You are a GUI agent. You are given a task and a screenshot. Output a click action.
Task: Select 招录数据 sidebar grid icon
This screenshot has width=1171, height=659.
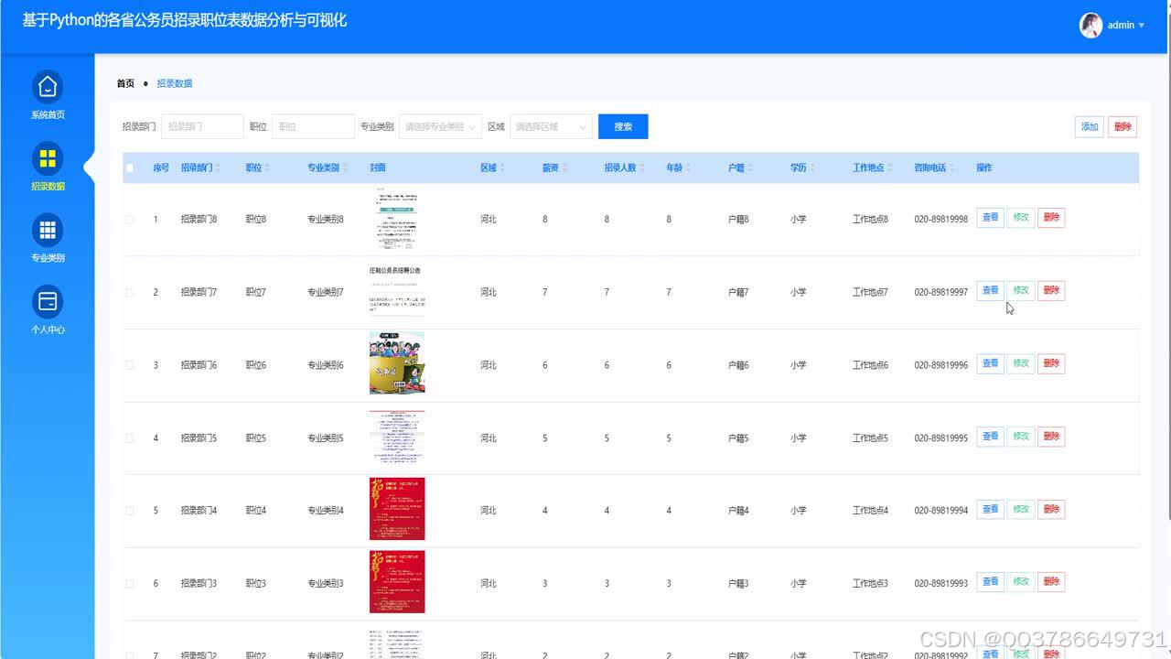tap(48, 157)
